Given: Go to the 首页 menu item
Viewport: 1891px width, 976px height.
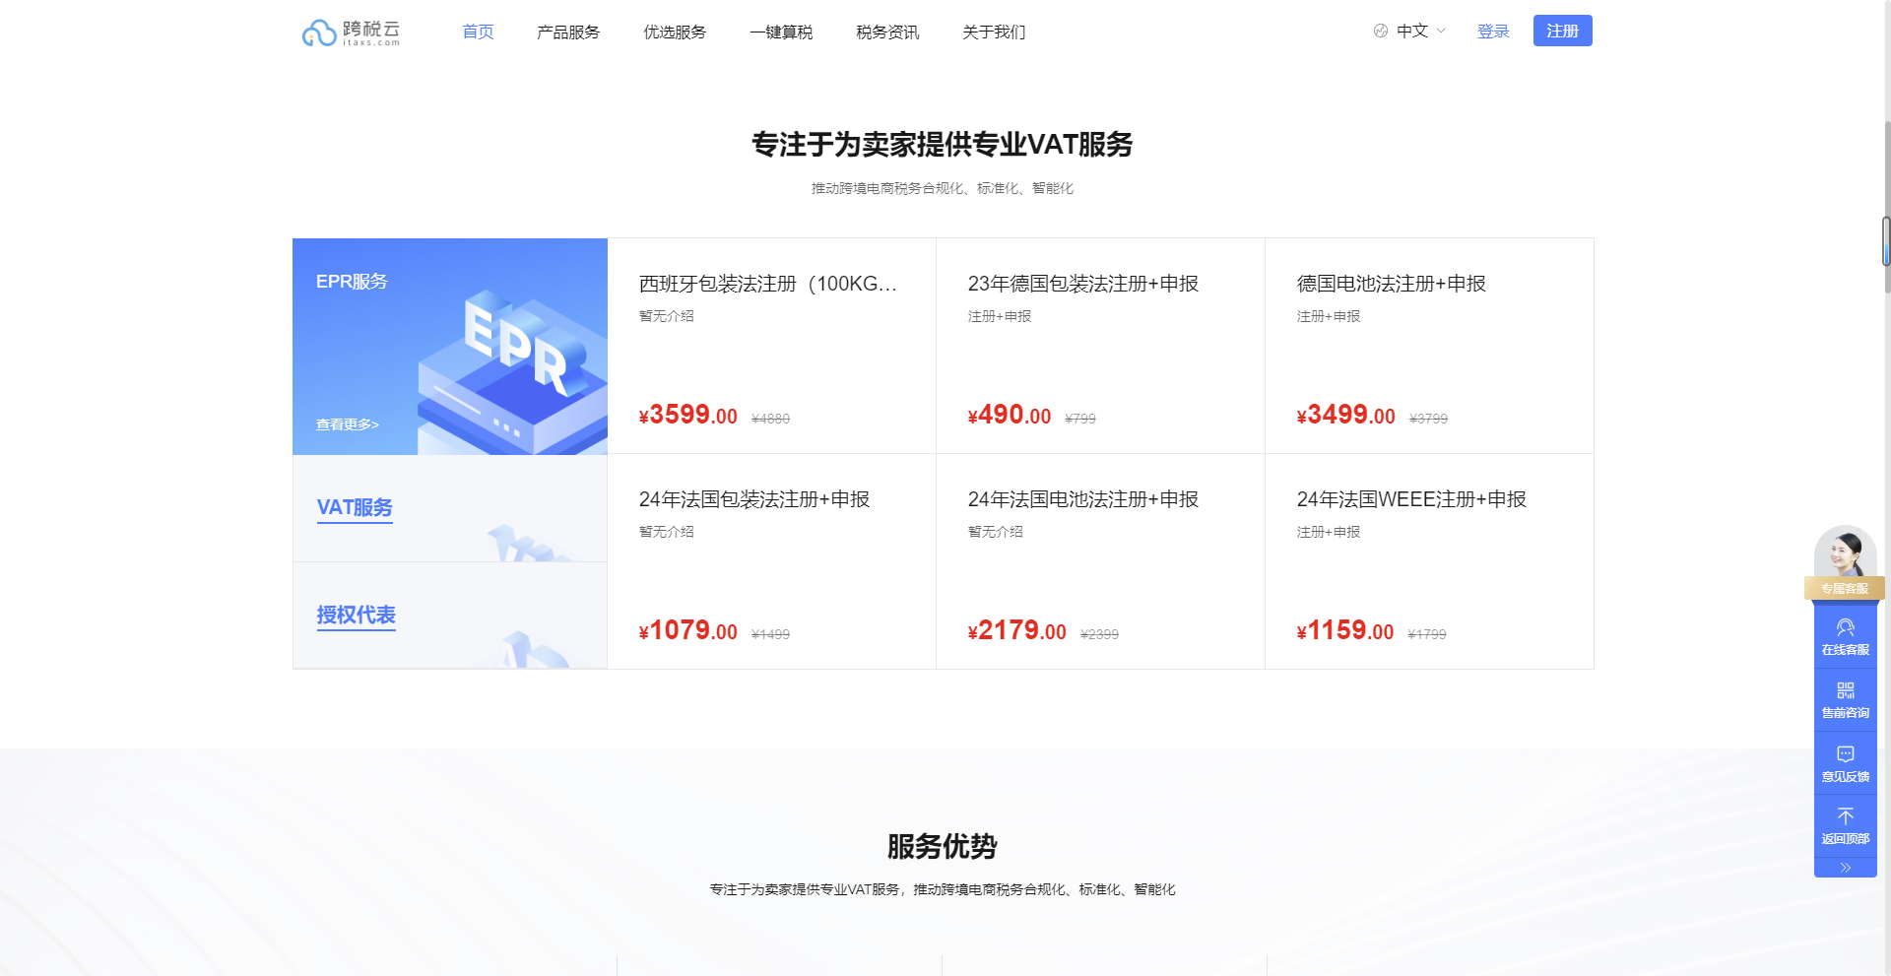Looking at the screenshot, I should [x=478, y=33].
